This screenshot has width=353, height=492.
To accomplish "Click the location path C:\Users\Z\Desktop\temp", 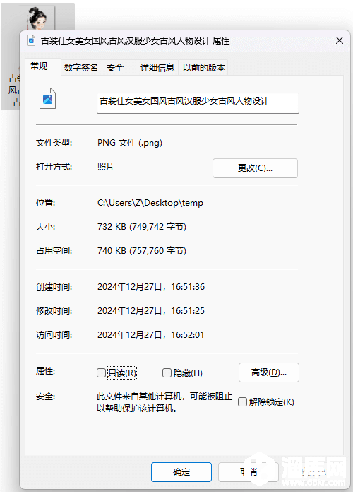I will click(150, 203).
